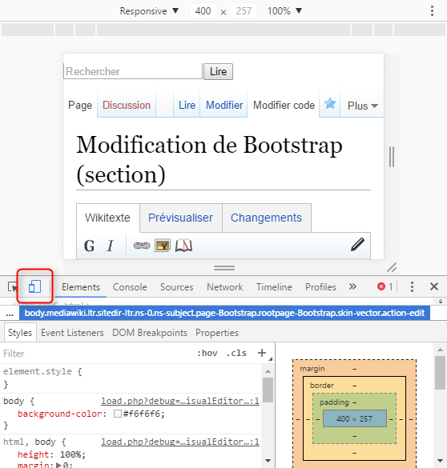This screenshot has height=468, width=447.
Task: Click the red error count indicator
Action: (x=385, y=287)
